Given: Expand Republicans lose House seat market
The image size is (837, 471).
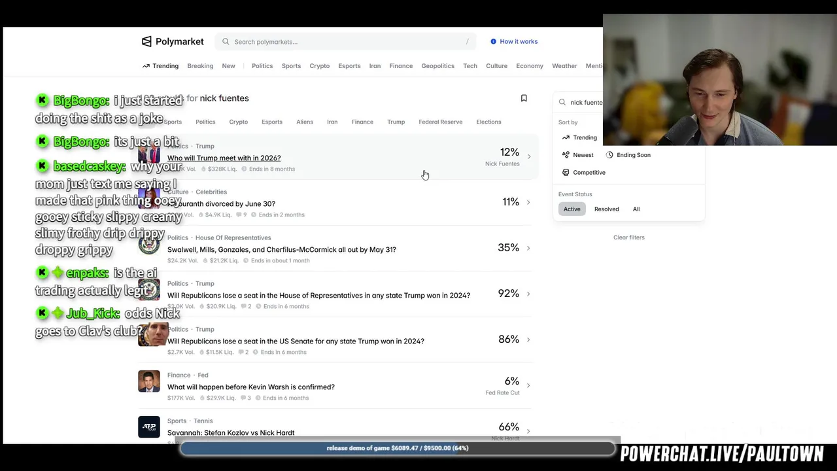Looking at the screenshot, I should pyautogui.click(x=528, y=294).
